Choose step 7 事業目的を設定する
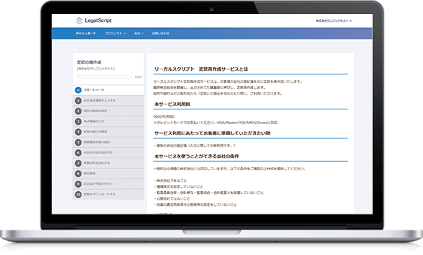423x255 pixels. [108, 163]
